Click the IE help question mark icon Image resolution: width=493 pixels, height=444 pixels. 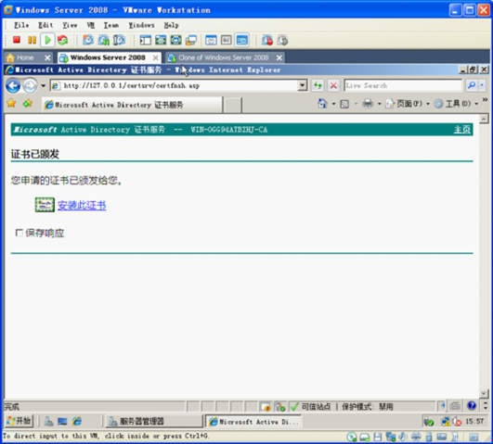[472, 406]
